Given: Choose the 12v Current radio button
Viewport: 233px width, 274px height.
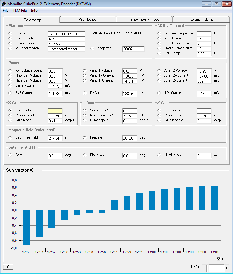Looking at the screenshot, I should (159, 93).
